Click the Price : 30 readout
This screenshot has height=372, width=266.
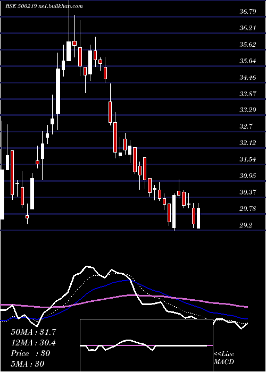pyautogui.click(x=30, y=353)
